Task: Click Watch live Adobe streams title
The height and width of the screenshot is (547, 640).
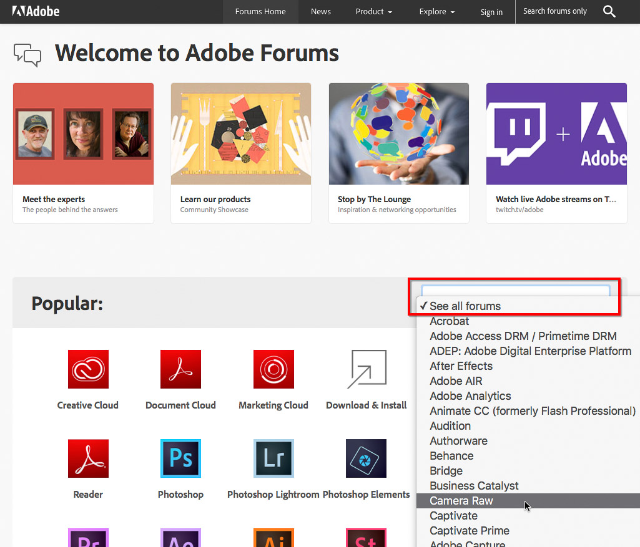Action: click(x=556, y=200)
